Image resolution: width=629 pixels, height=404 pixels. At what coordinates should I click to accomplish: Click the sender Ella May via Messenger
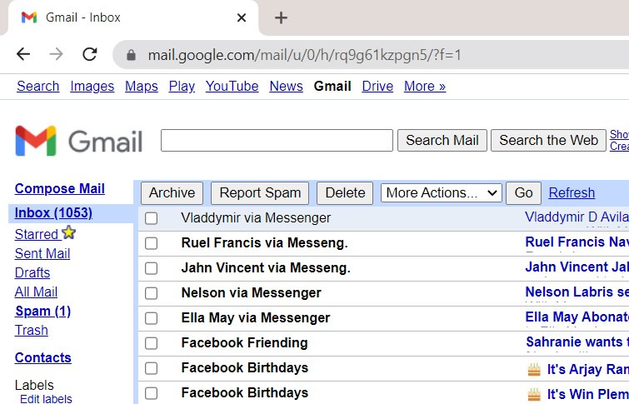tap(256, 317)
